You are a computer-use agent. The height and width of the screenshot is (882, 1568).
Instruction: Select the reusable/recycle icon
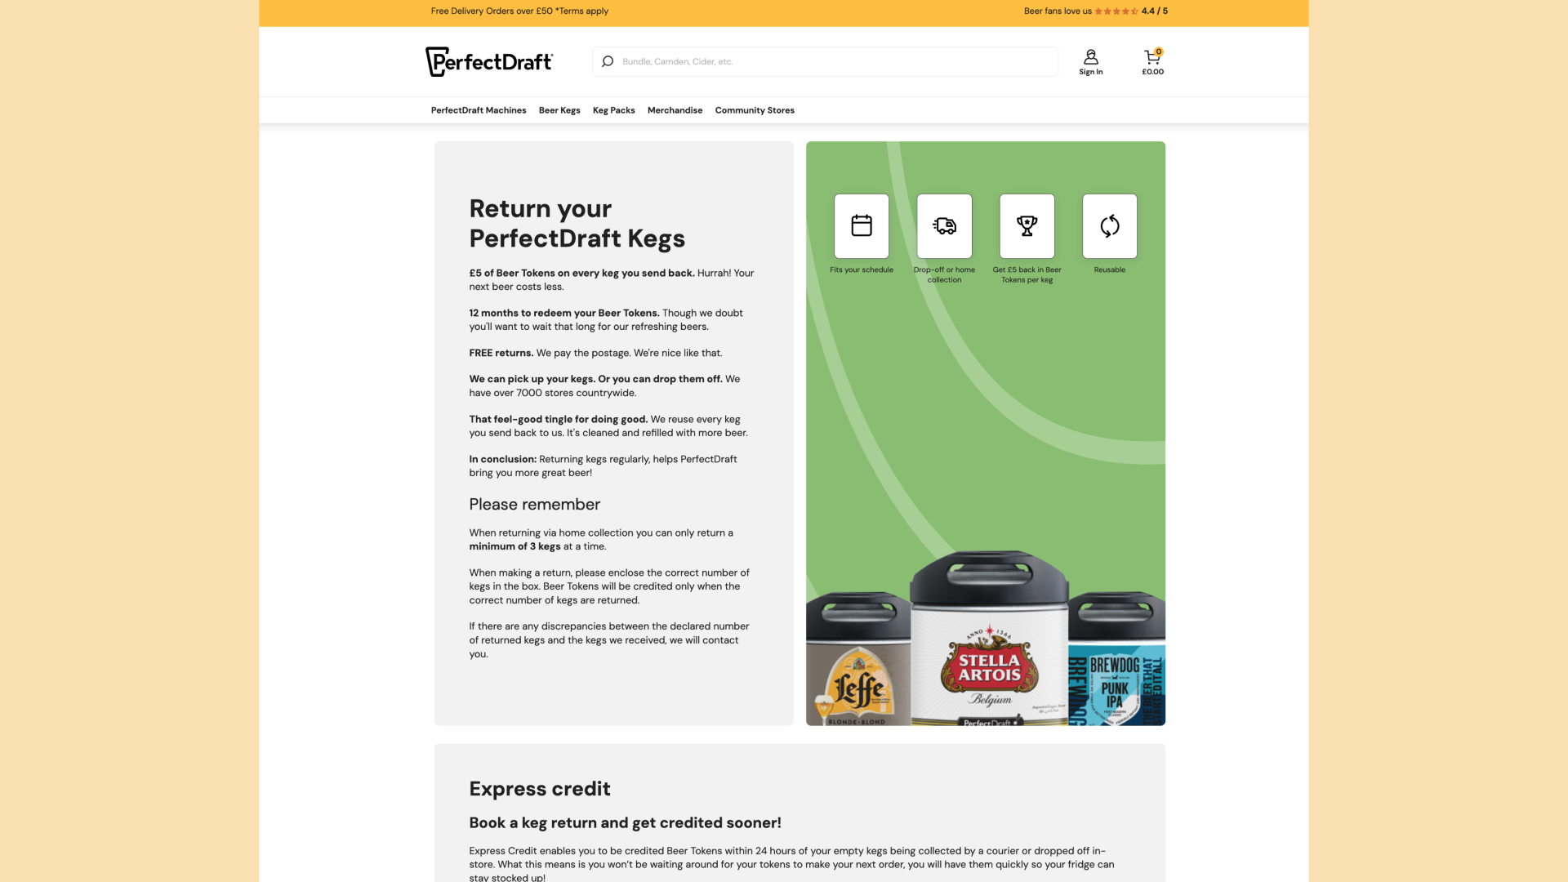[x=1109, y=225]
